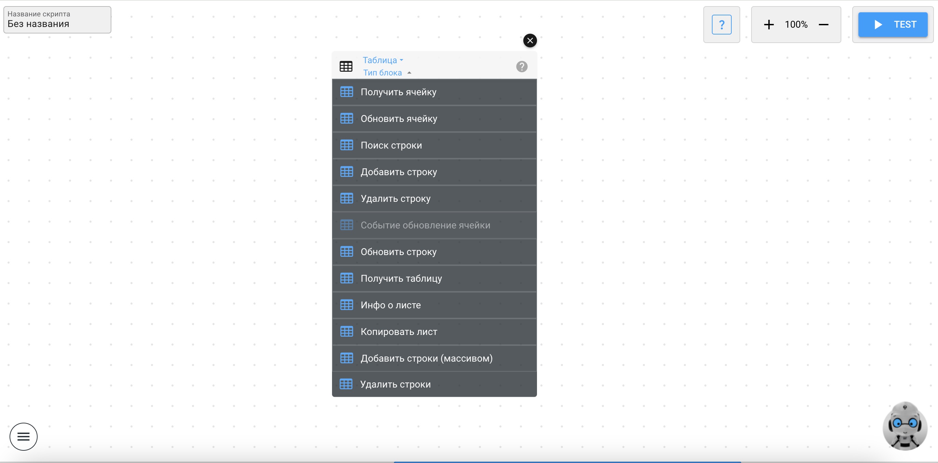The height and width of the screenshot is (463, 938).
Task: Run the script with TEST button
Action: (893, 24)
